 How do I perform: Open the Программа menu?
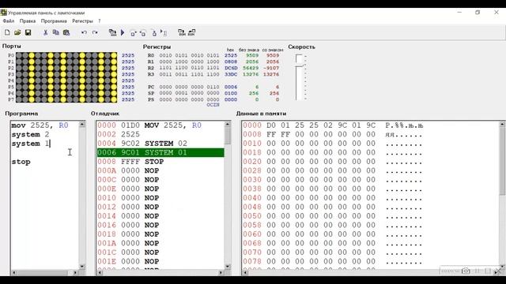click(54, 21)
